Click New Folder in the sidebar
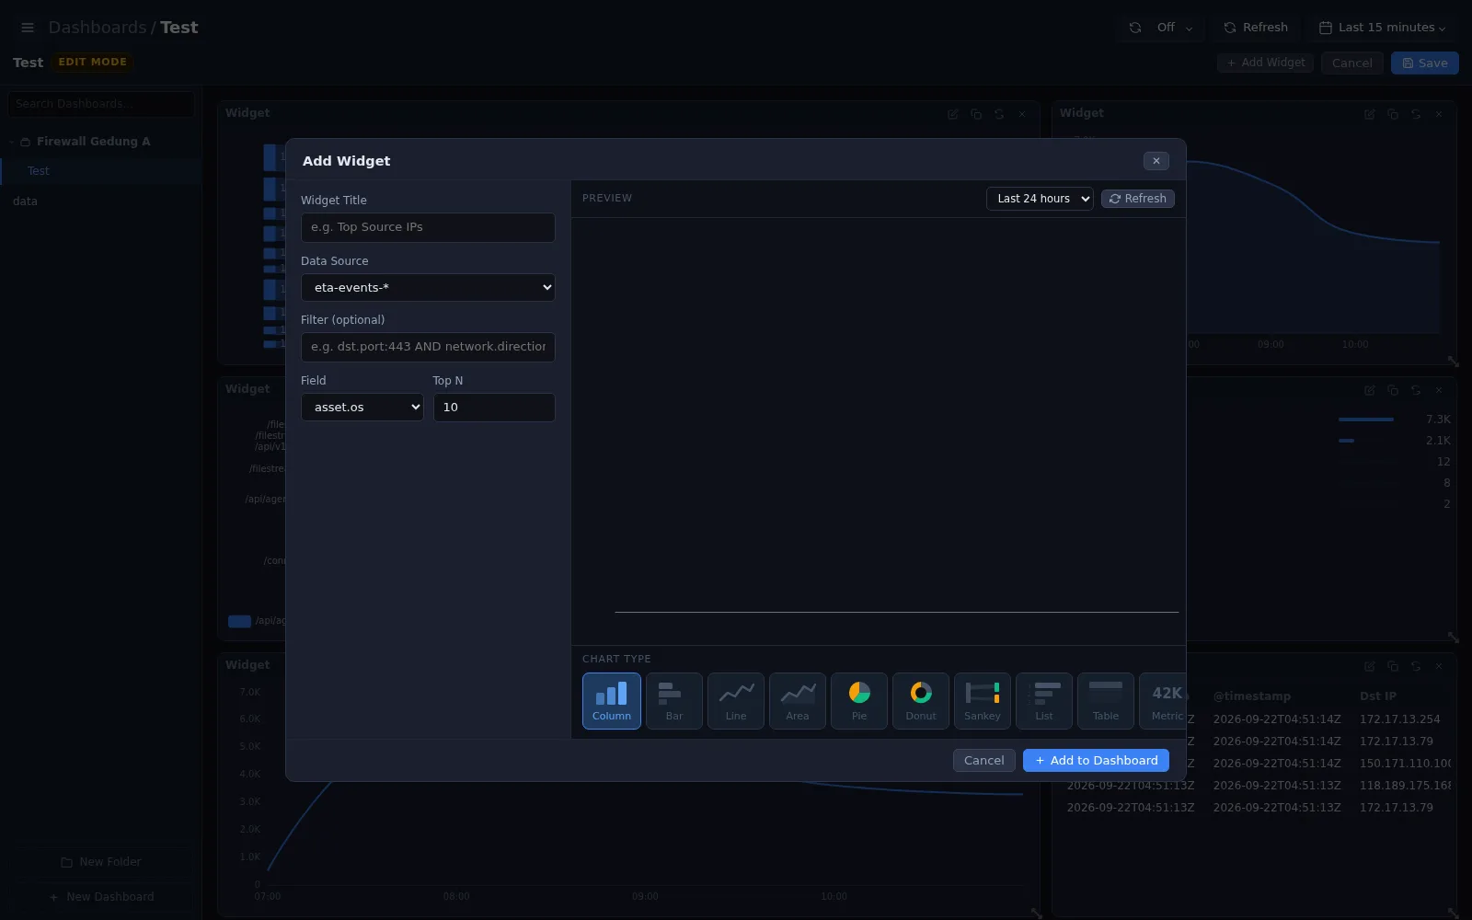 [101, 862]
